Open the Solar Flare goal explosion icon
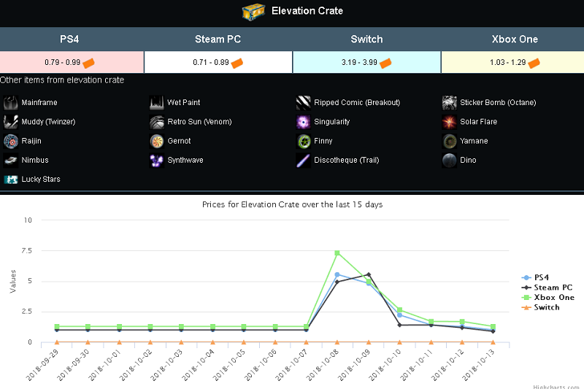Viewport: 584px width, 389px height. click(449, 122)
